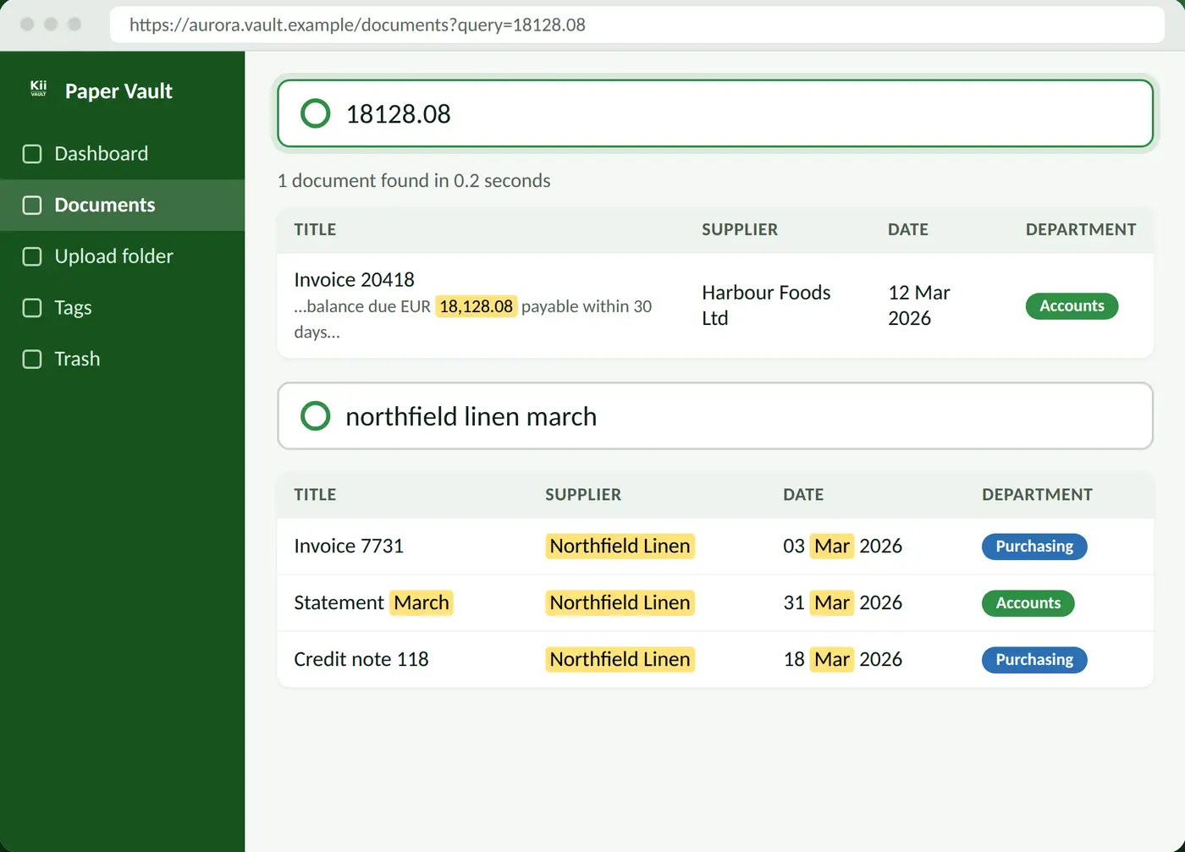Image resolution: width=1185 pixels, height=852 pixels.
Task: Click Purchasing badge on Invoice 7731 row
Action: [x=1034, y=547]
